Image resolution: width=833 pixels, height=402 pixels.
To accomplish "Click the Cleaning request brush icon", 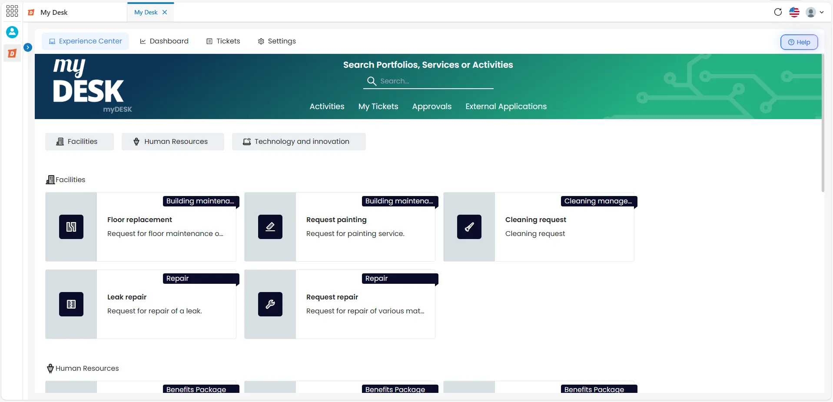I will 469,227.
